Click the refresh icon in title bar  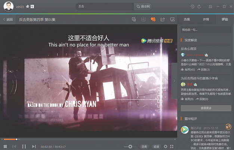(199, 6)
